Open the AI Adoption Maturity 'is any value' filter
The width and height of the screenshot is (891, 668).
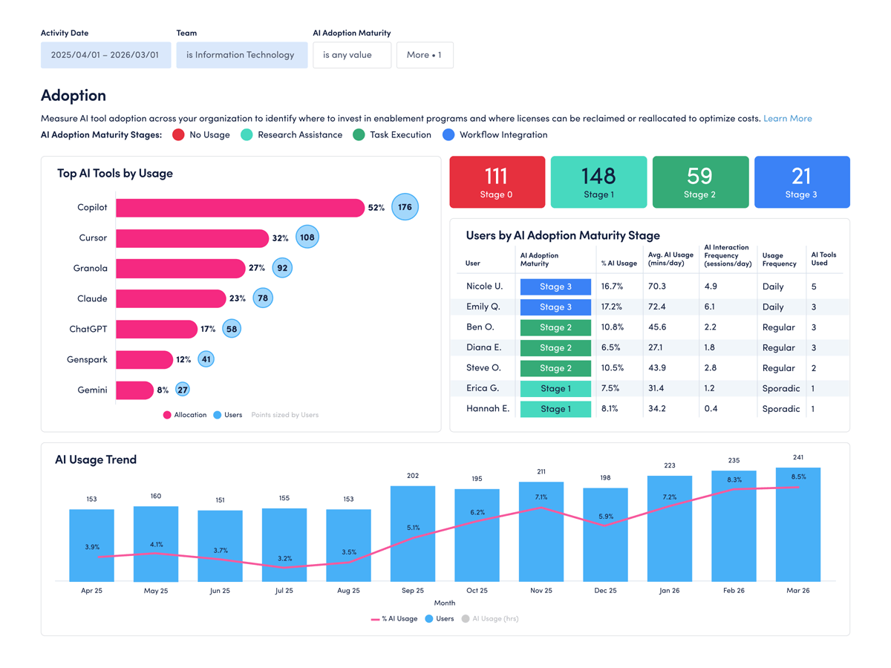pyautogui.click(x=352, y=55)
